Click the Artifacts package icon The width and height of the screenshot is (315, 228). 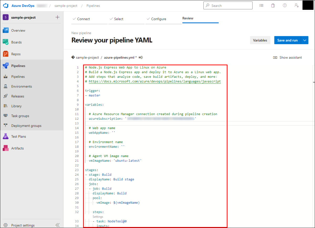(6, 148)
